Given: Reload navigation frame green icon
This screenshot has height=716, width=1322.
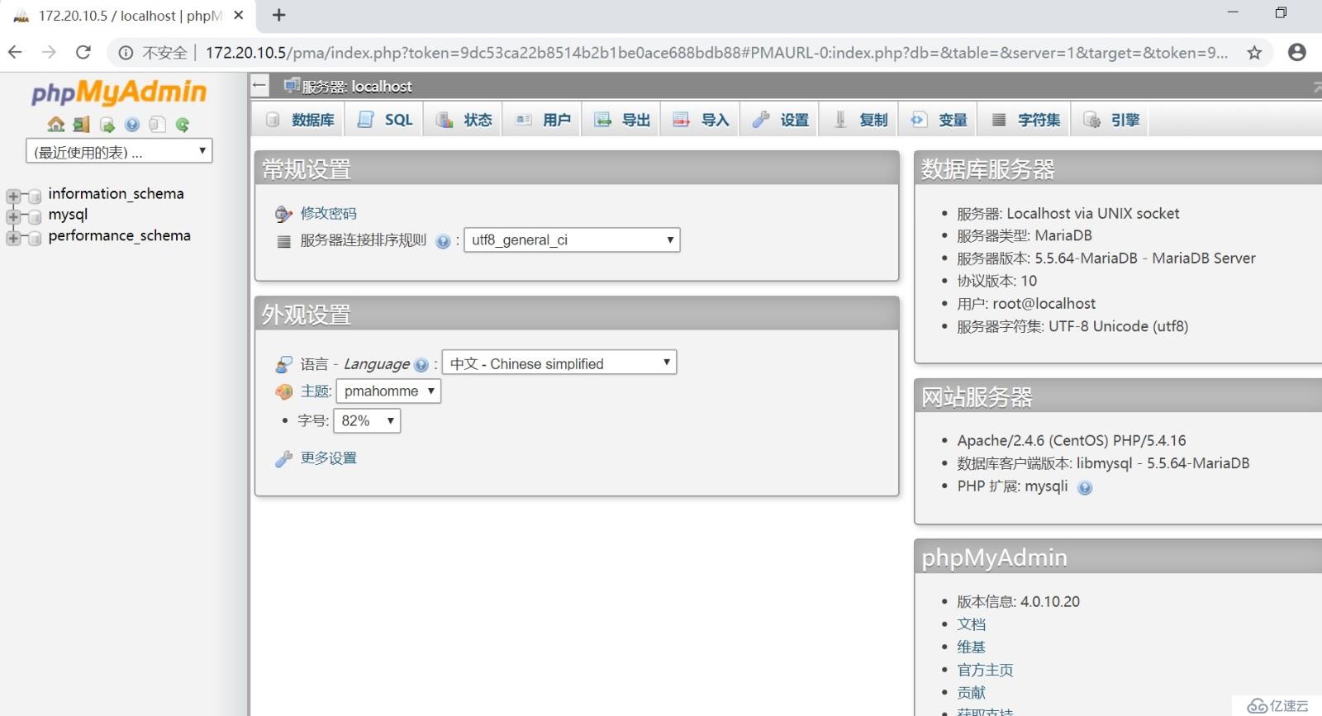Looking at the screenshot, I should (x=183, y=125).
